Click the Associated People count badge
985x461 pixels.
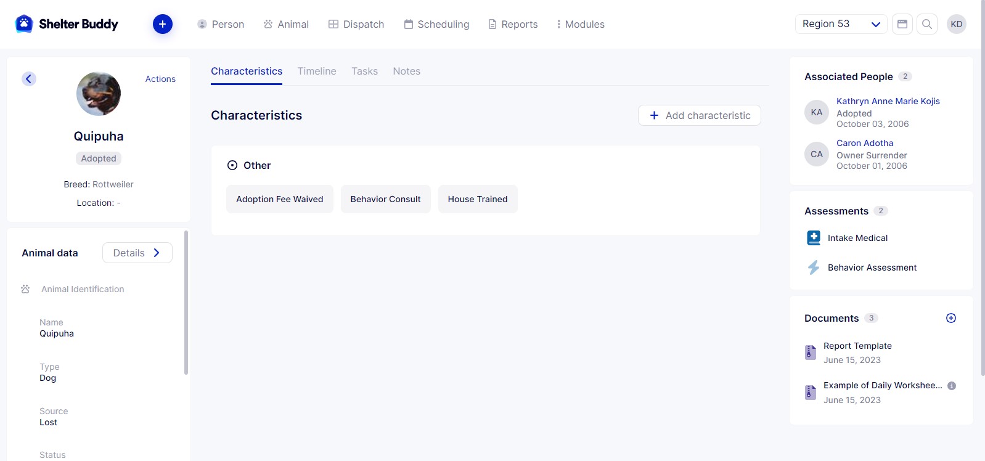(x=905, y=76)
